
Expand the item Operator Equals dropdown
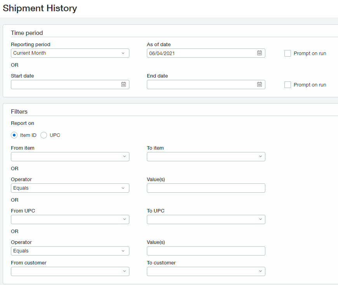point(70,188)
